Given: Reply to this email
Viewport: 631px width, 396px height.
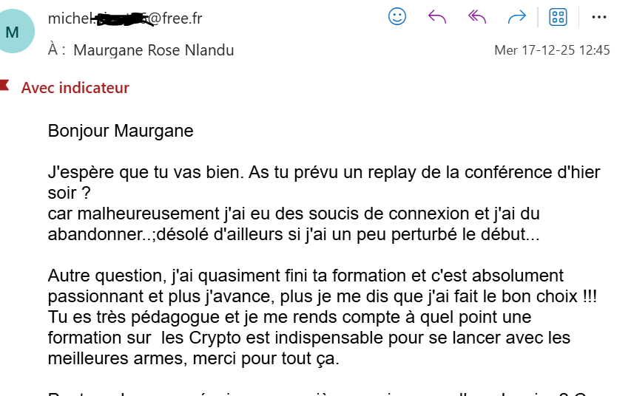Looking at the screenshot, I should coord(437,17).
